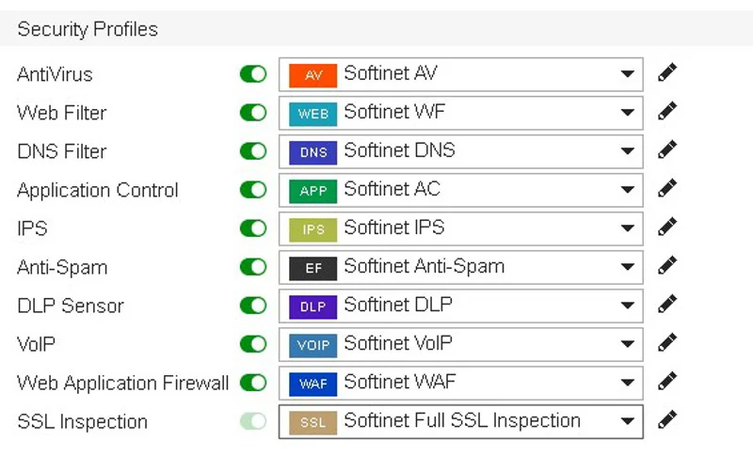Viewport: 753px width, 471px height.
Task: Open the Softinet WAF profile dropdown
Action: [460, 383]
